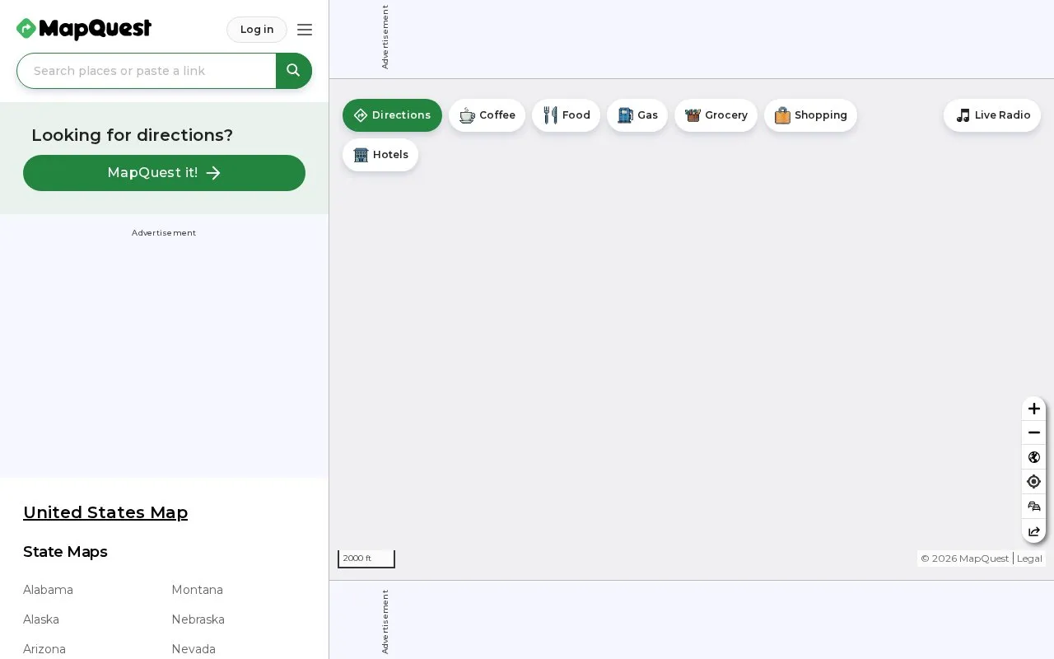The image size is (1054, 659).
Task: Select the Shopping category chip
Action: point(810,115)
